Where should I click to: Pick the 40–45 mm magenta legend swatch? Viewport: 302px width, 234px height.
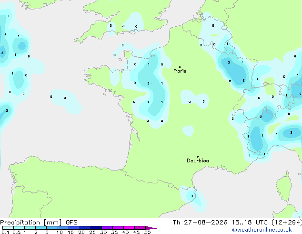[x=129, y=228]
